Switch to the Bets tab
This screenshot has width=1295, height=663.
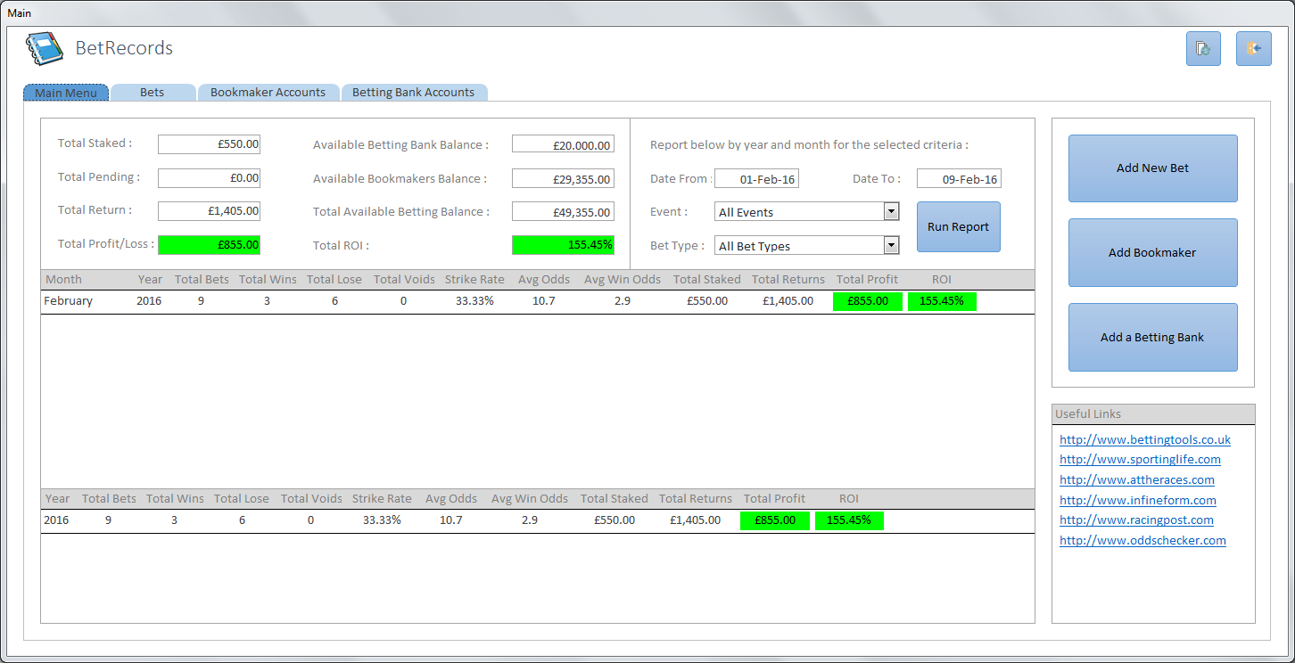[x=153, y=93]
